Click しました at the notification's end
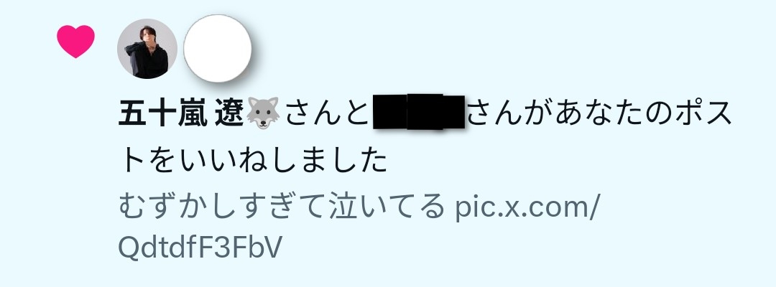The image size is (776, 287). (328, 160)
